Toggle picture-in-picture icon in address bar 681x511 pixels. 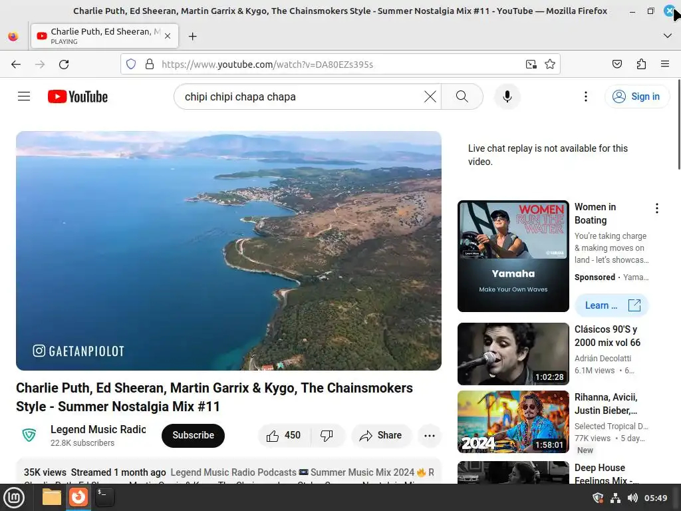click(531, 65)
